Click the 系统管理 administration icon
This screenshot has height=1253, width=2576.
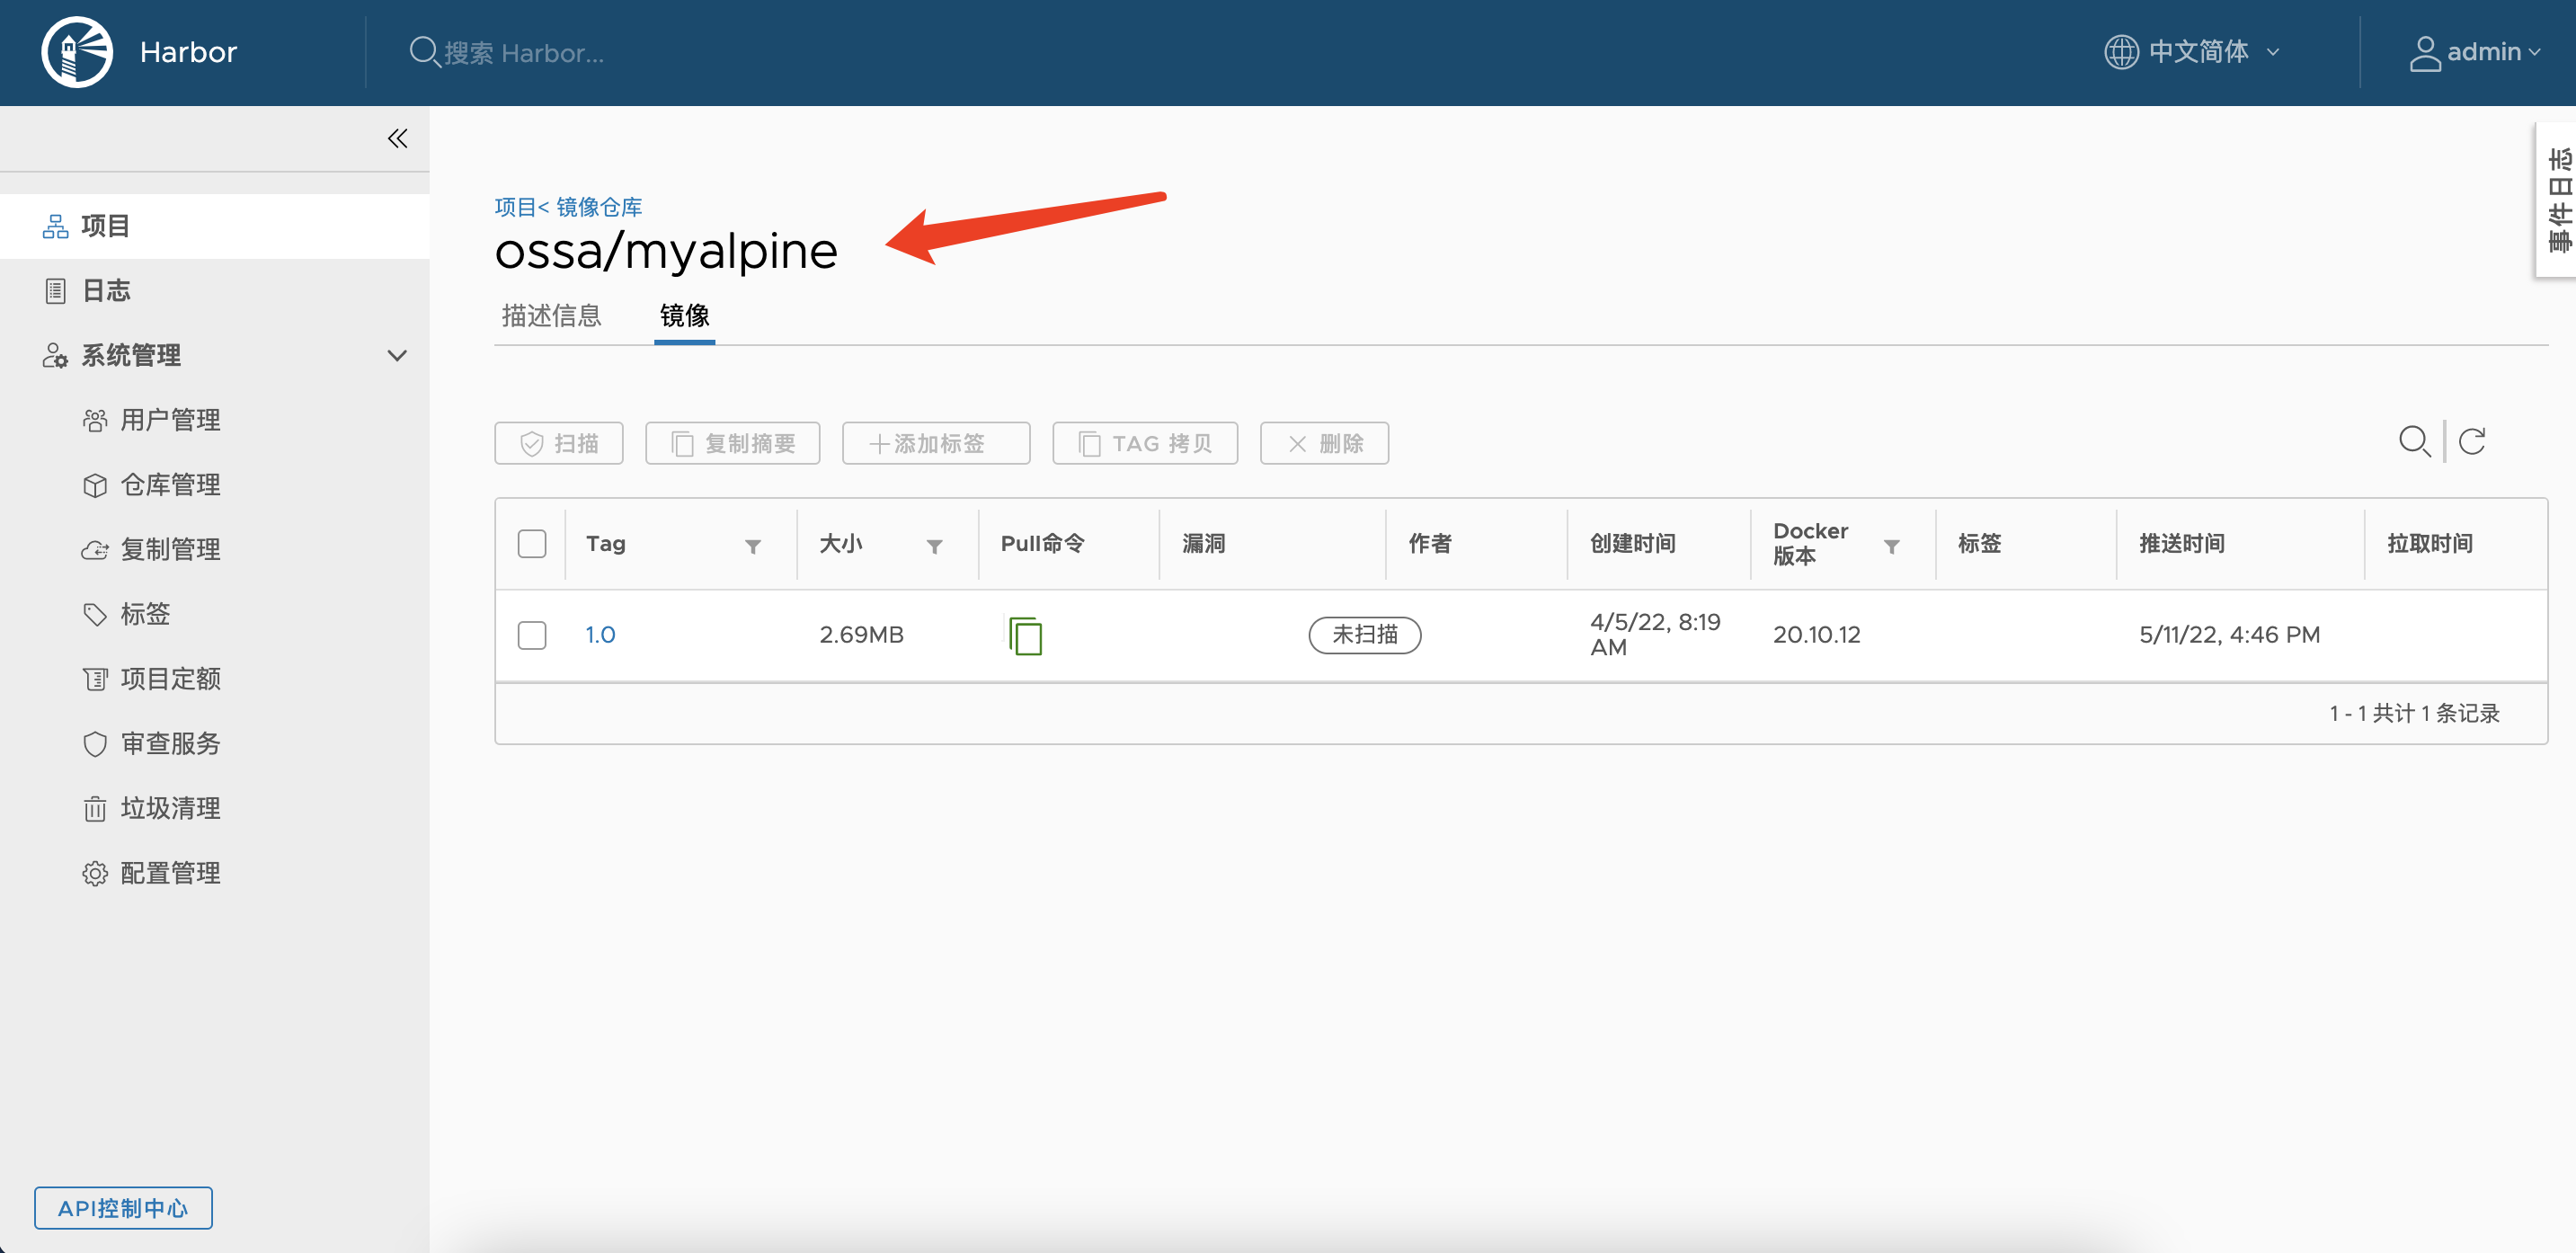[55, 356]
